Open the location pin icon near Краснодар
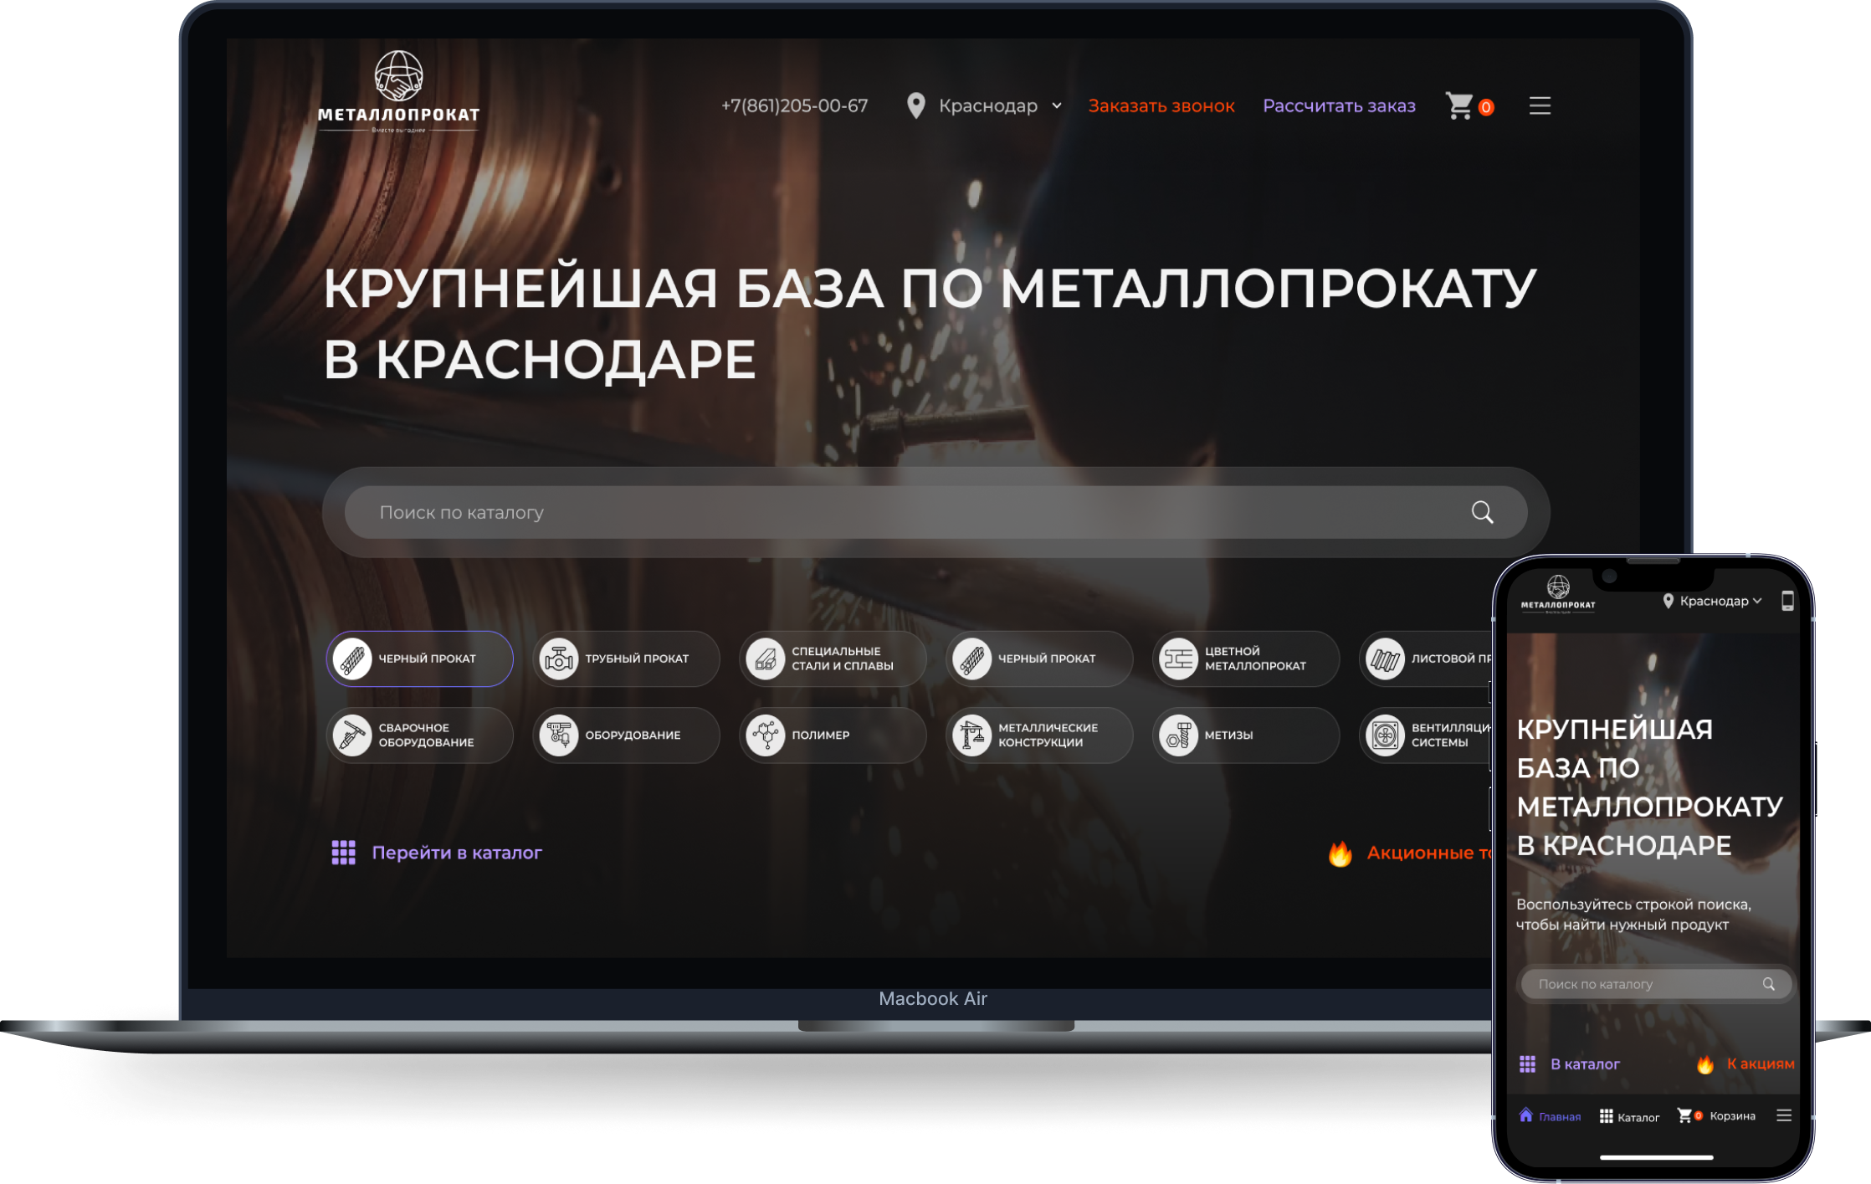This screenshot has height=1184, width=1871. (916, 105)
